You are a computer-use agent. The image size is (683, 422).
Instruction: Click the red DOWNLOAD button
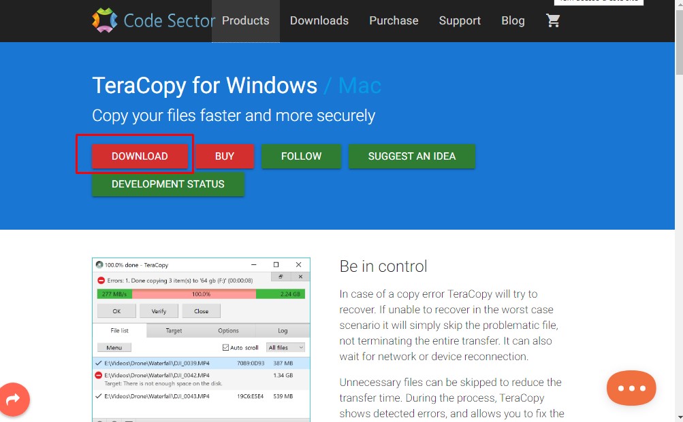[140, 156]
